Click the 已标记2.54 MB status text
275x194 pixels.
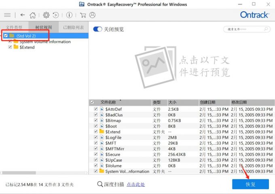click(40, 184)
